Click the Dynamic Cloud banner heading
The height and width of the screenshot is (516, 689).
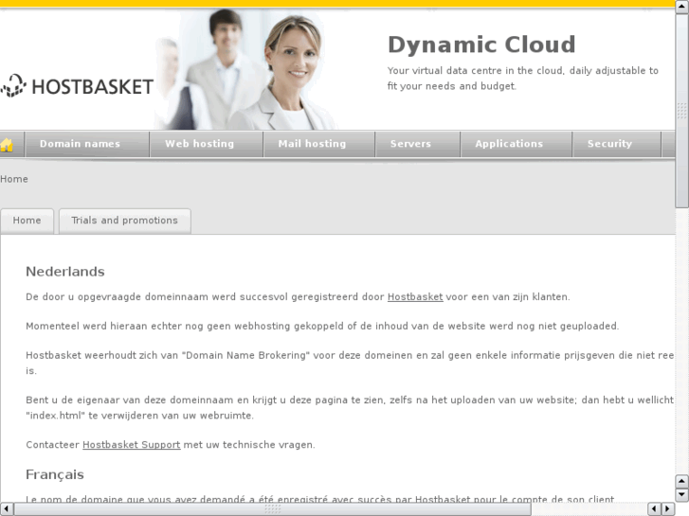[481, 44]
